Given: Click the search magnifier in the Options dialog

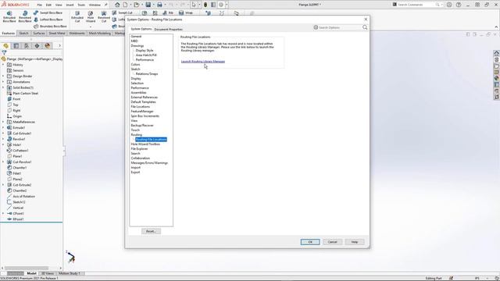Looking at the screenshot, I should pyautogui.click(x=365, y=28).
